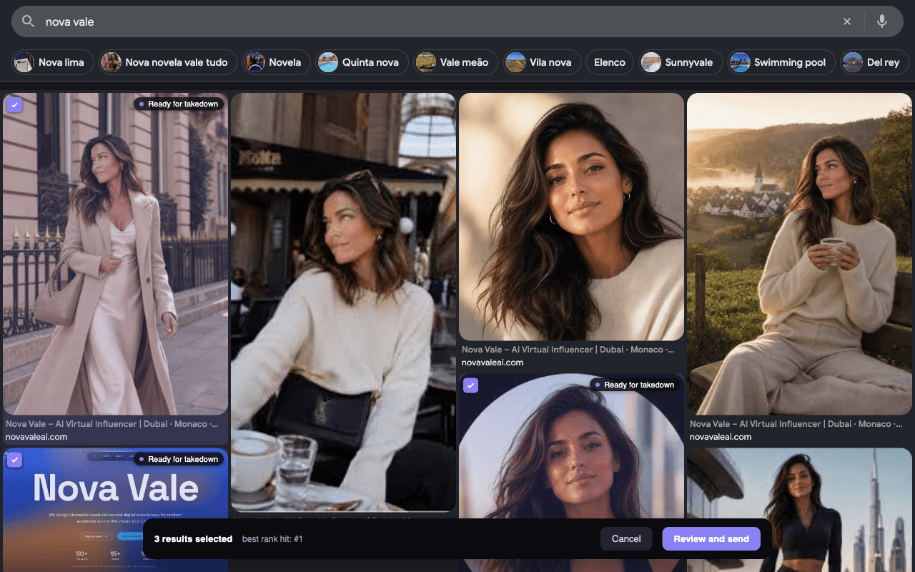Click the magnifying glass search icon
Image resolution: width=915 pixels, height=572 pixels.
[28, 21]
